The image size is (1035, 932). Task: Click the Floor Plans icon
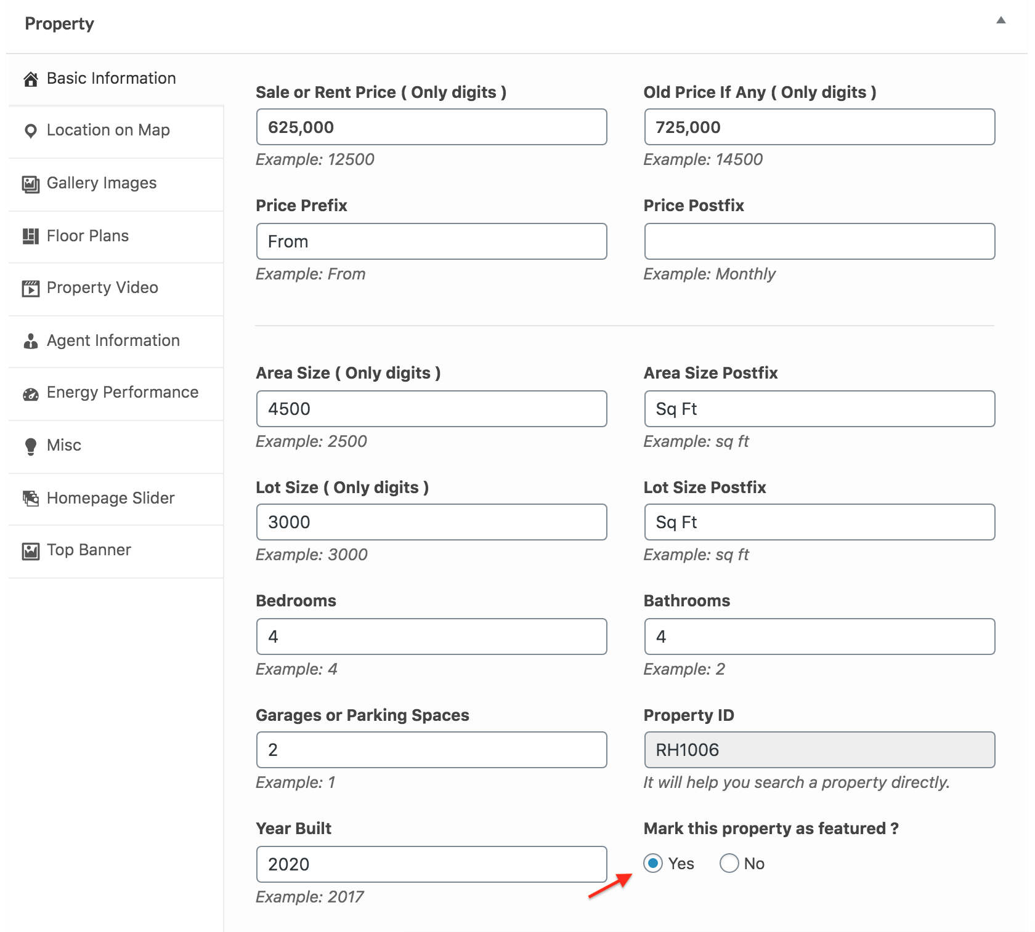(x=31, y=236)
